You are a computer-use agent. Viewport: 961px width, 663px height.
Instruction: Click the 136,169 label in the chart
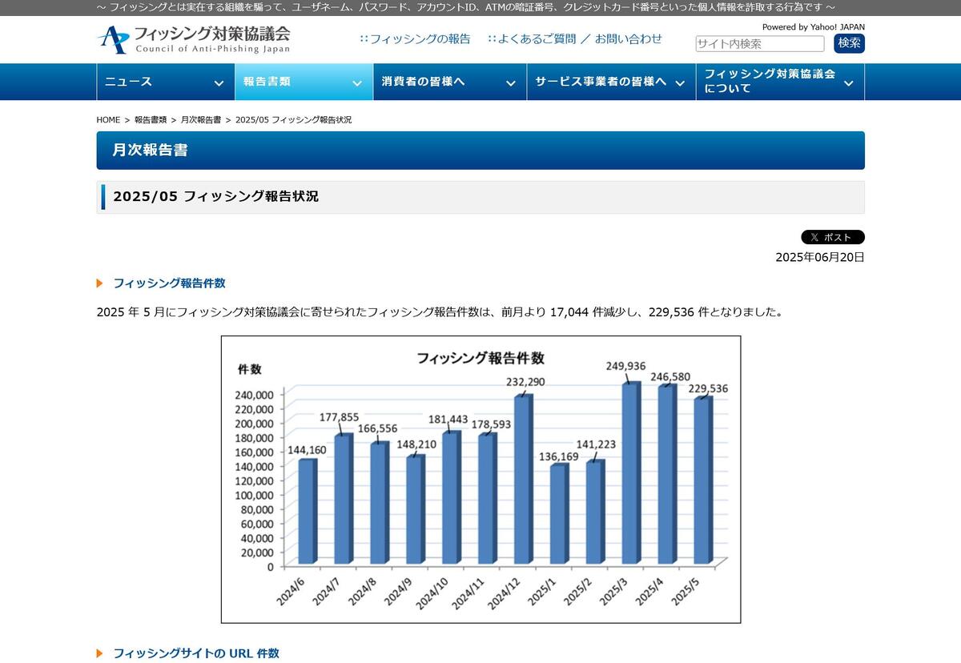[558, 457]
